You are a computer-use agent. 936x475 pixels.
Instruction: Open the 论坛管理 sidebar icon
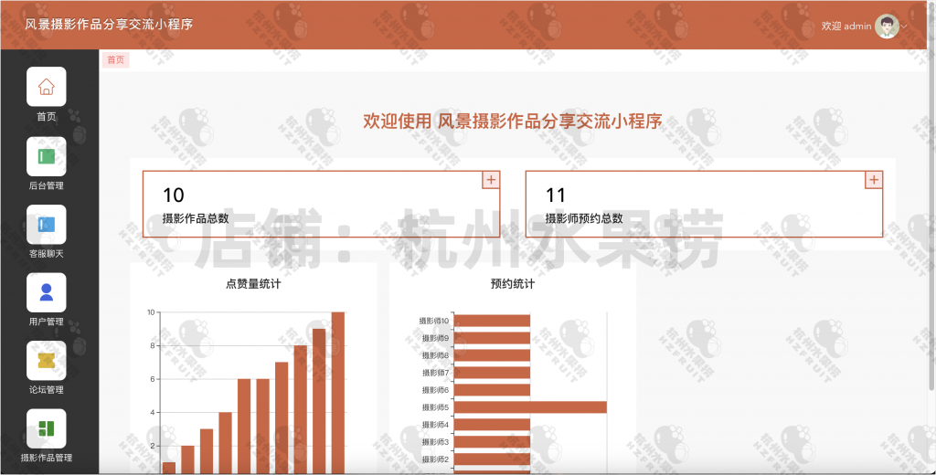tap(46, 361)
